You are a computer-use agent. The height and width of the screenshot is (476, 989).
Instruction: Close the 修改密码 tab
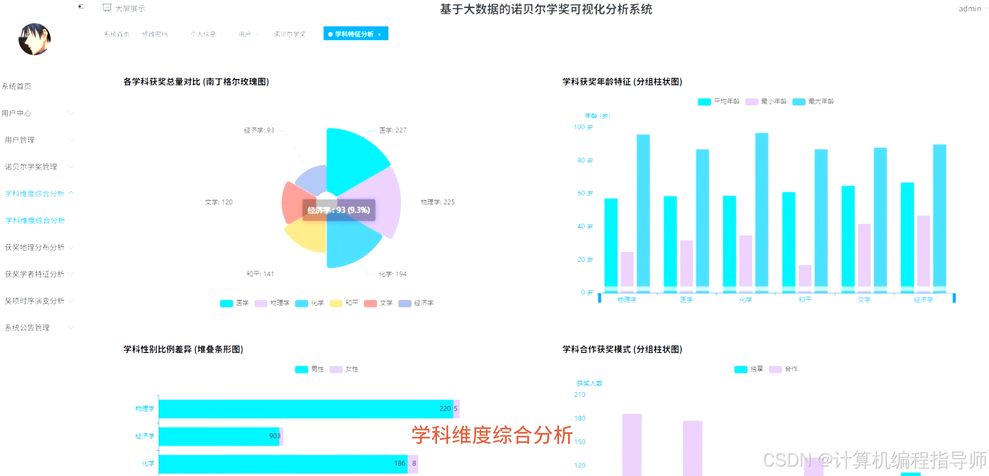point(174,34)
